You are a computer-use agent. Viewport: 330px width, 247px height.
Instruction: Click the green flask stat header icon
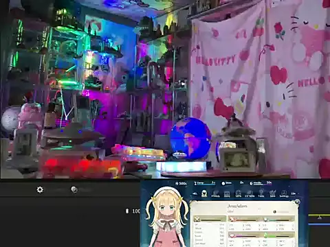265,235
